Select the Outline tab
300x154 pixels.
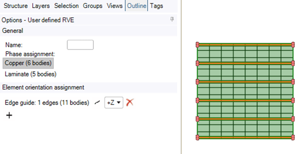point(137,6)
